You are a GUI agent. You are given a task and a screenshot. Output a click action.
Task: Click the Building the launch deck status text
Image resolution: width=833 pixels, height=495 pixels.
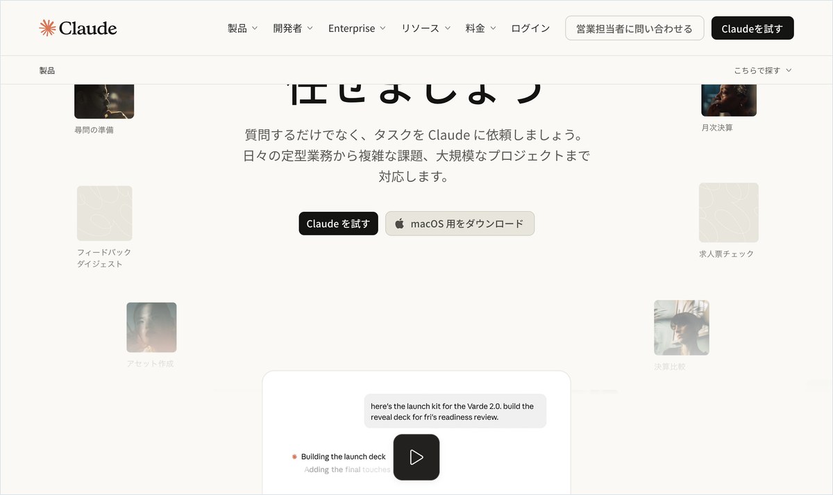(x=343, y=456)
